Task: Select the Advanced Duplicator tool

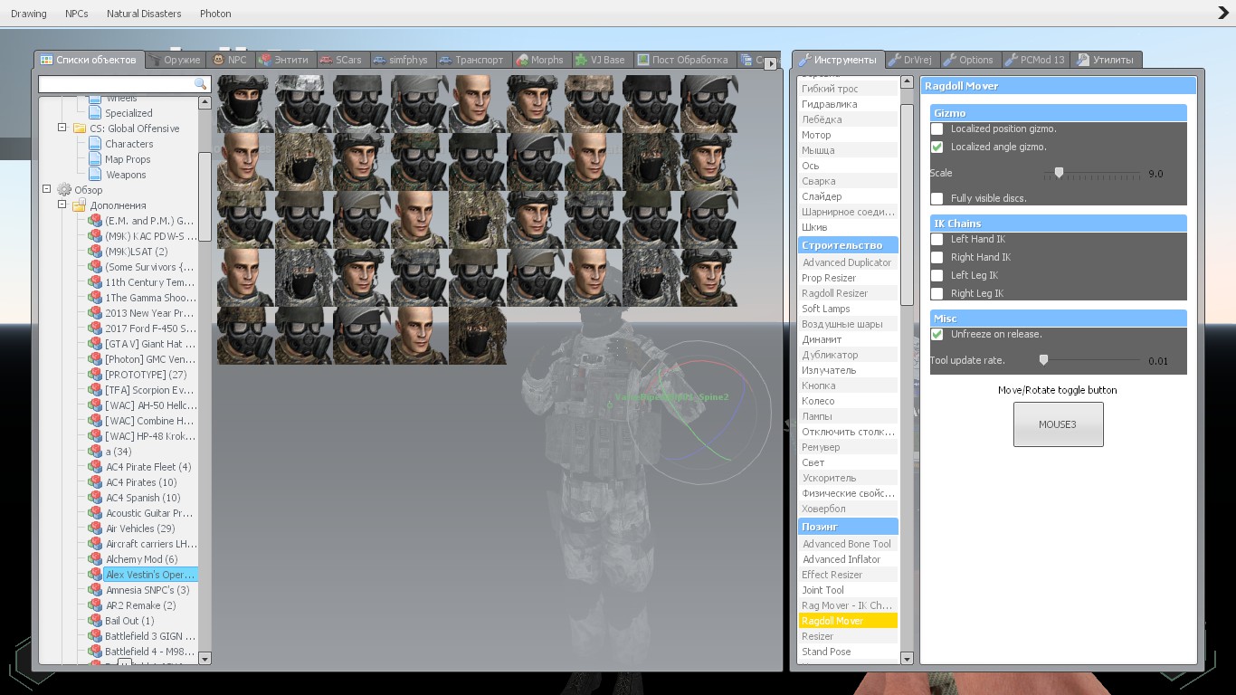Action: tap(848, 262)
